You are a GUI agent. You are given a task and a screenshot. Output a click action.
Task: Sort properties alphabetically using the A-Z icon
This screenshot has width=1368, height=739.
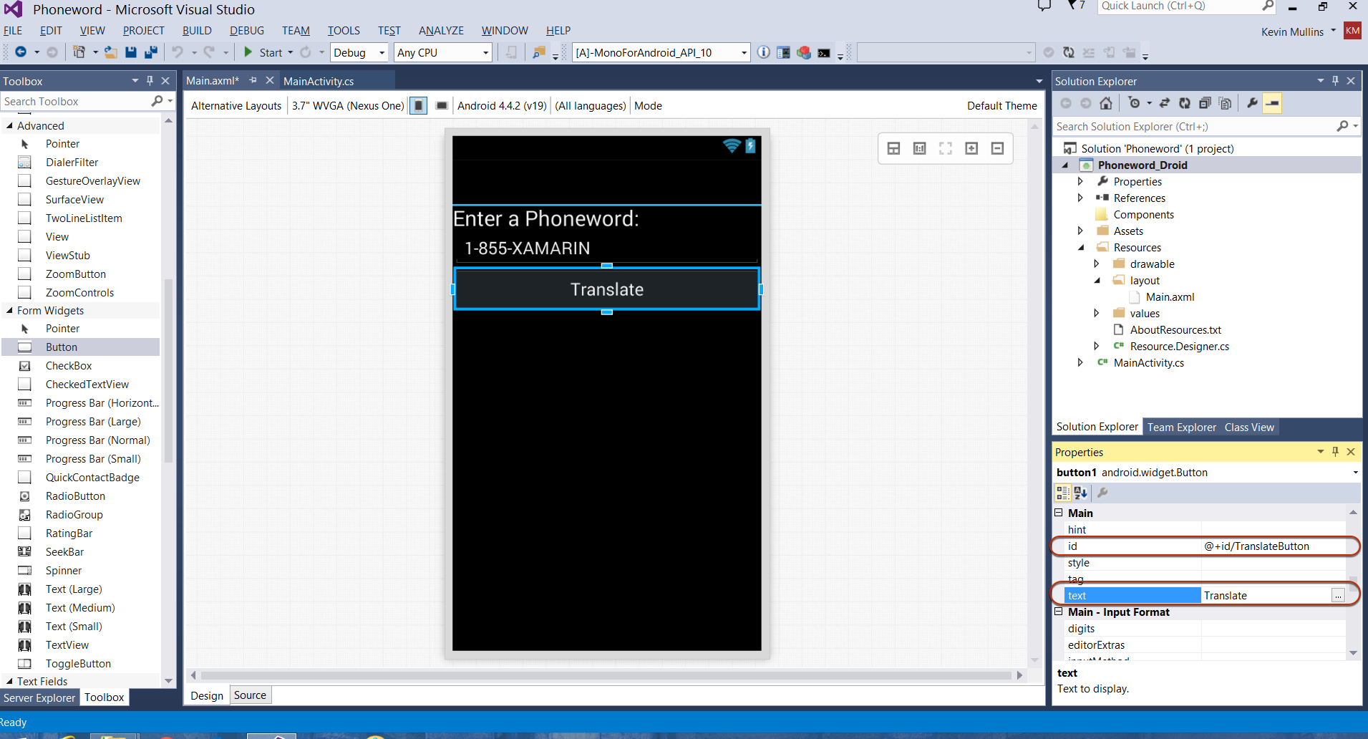click(x=1081, y=493)
